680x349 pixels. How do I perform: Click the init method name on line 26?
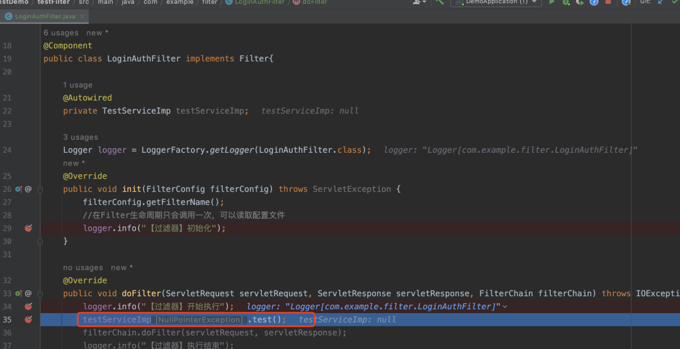(x=132, y=189)
